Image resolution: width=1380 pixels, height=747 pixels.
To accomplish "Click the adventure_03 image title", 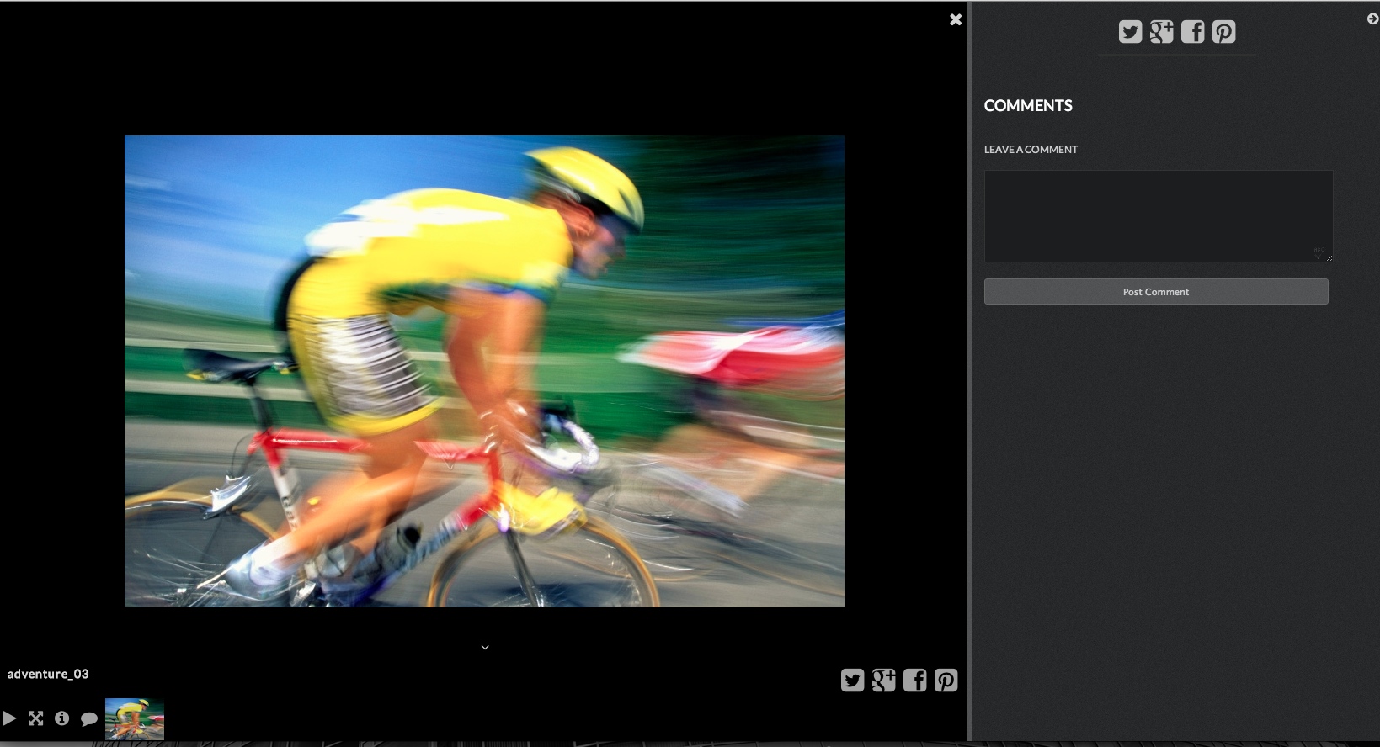I will 48,674.
